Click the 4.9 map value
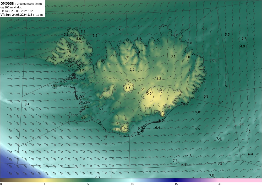Image resolution: width=262 pixels, height=186 pixels. 243,46
